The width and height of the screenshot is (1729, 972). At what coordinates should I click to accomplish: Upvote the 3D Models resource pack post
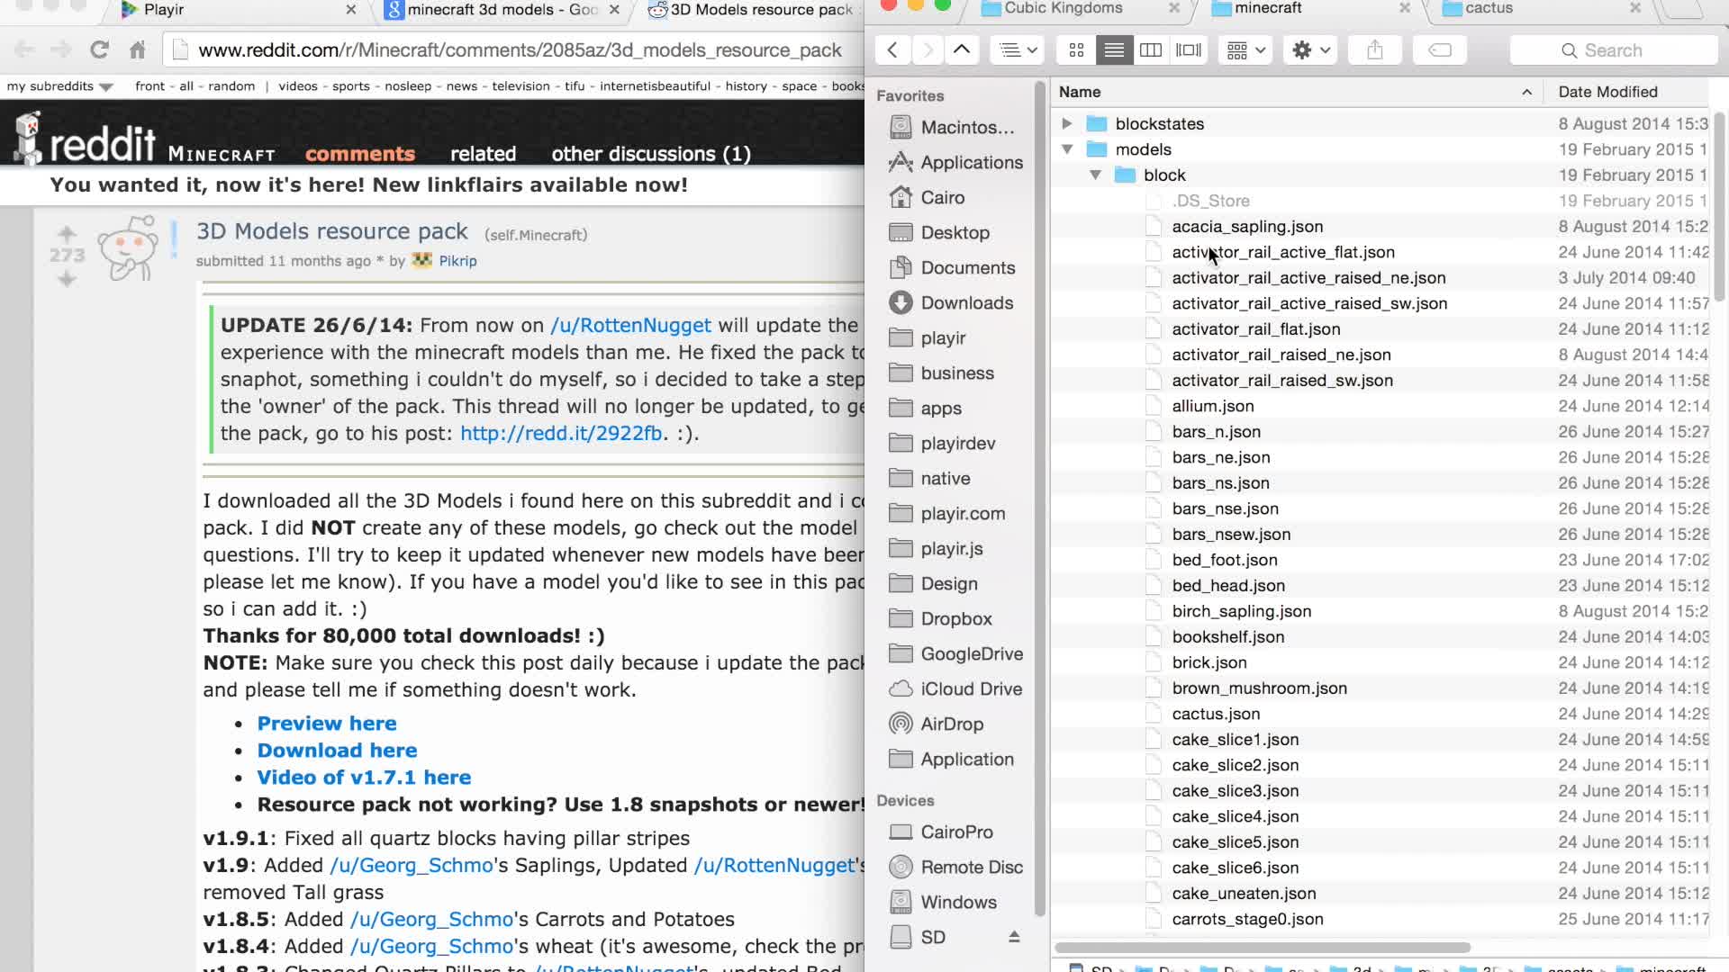pyautogui.click(x=67, y=232)
